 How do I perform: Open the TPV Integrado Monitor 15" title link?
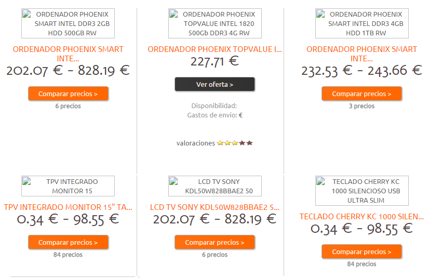click(x=68, y=207)
